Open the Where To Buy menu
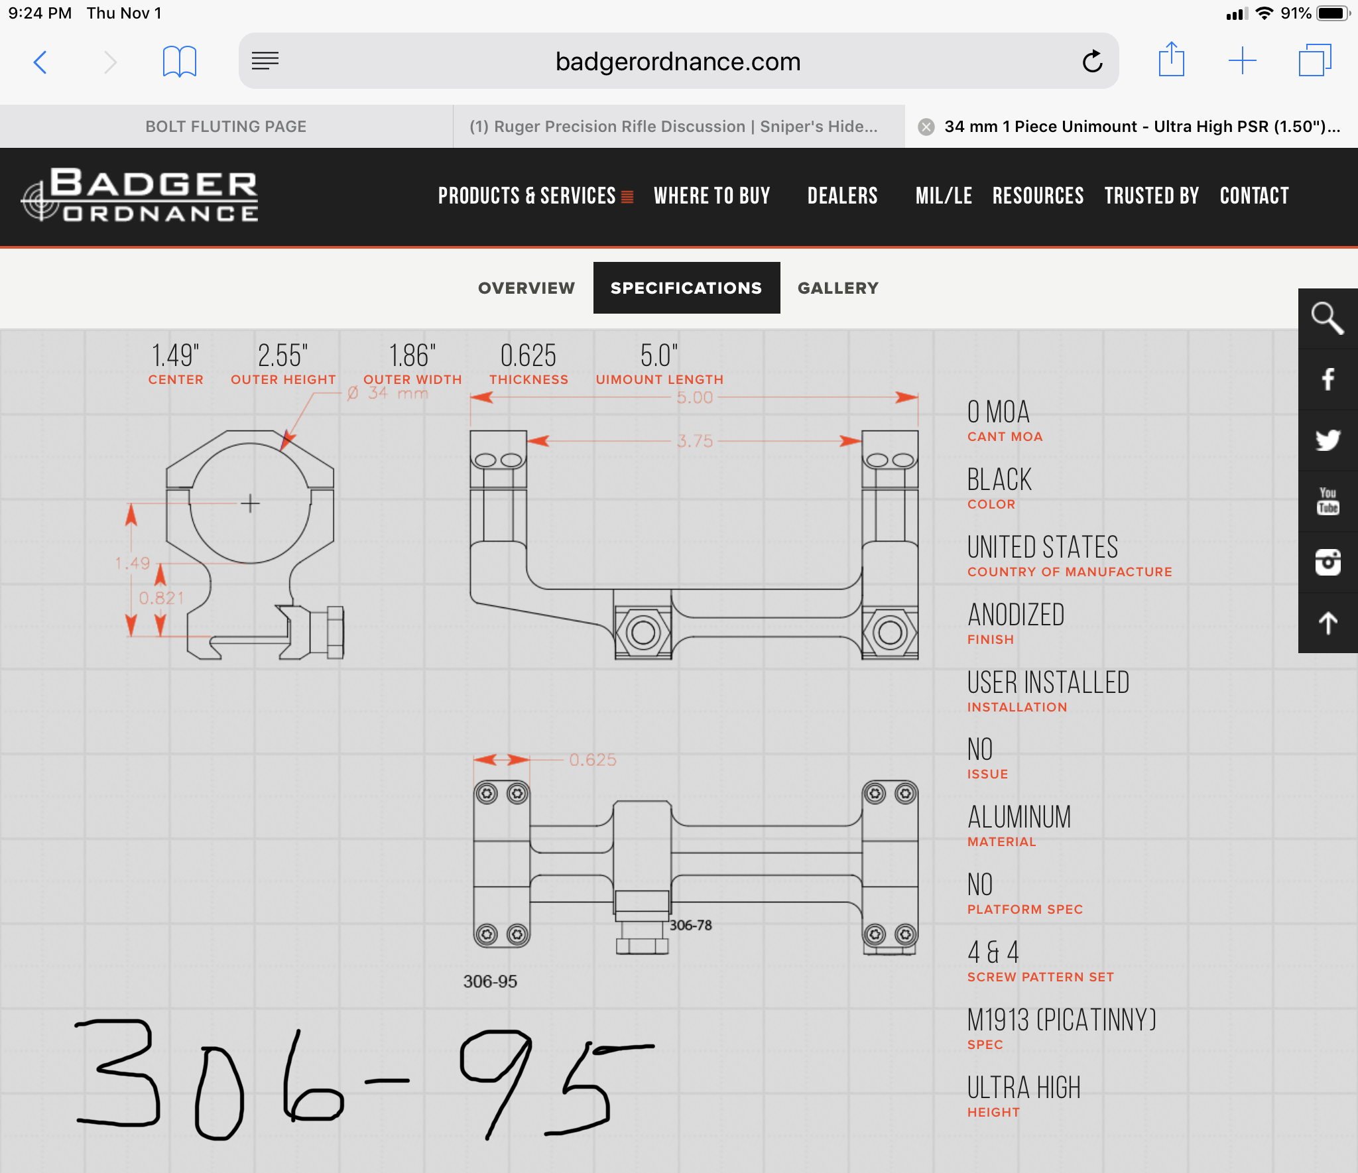Screen dimensions: 1358x1173 [711, 196]
